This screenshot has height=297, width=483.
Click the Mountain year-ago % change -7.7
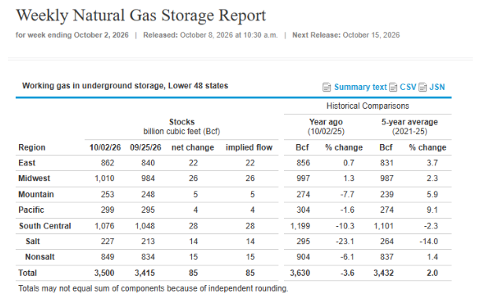pos(347,195)
